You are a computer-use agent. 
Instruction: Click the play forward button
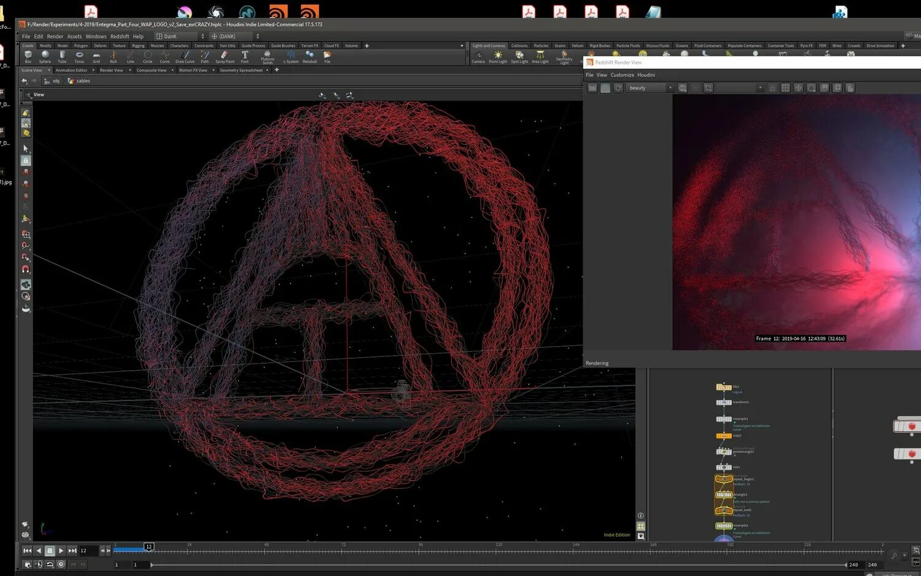click(x=61, y=551)
